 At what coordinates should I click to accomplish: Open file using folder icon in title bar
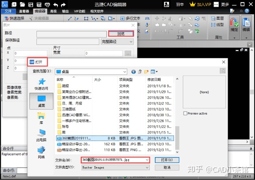22,4
